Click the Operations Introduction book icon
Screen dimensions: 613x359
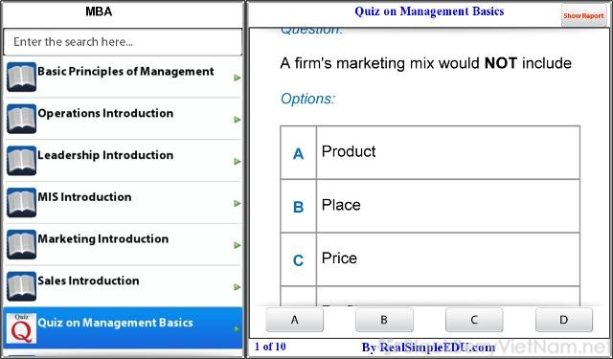21,119
